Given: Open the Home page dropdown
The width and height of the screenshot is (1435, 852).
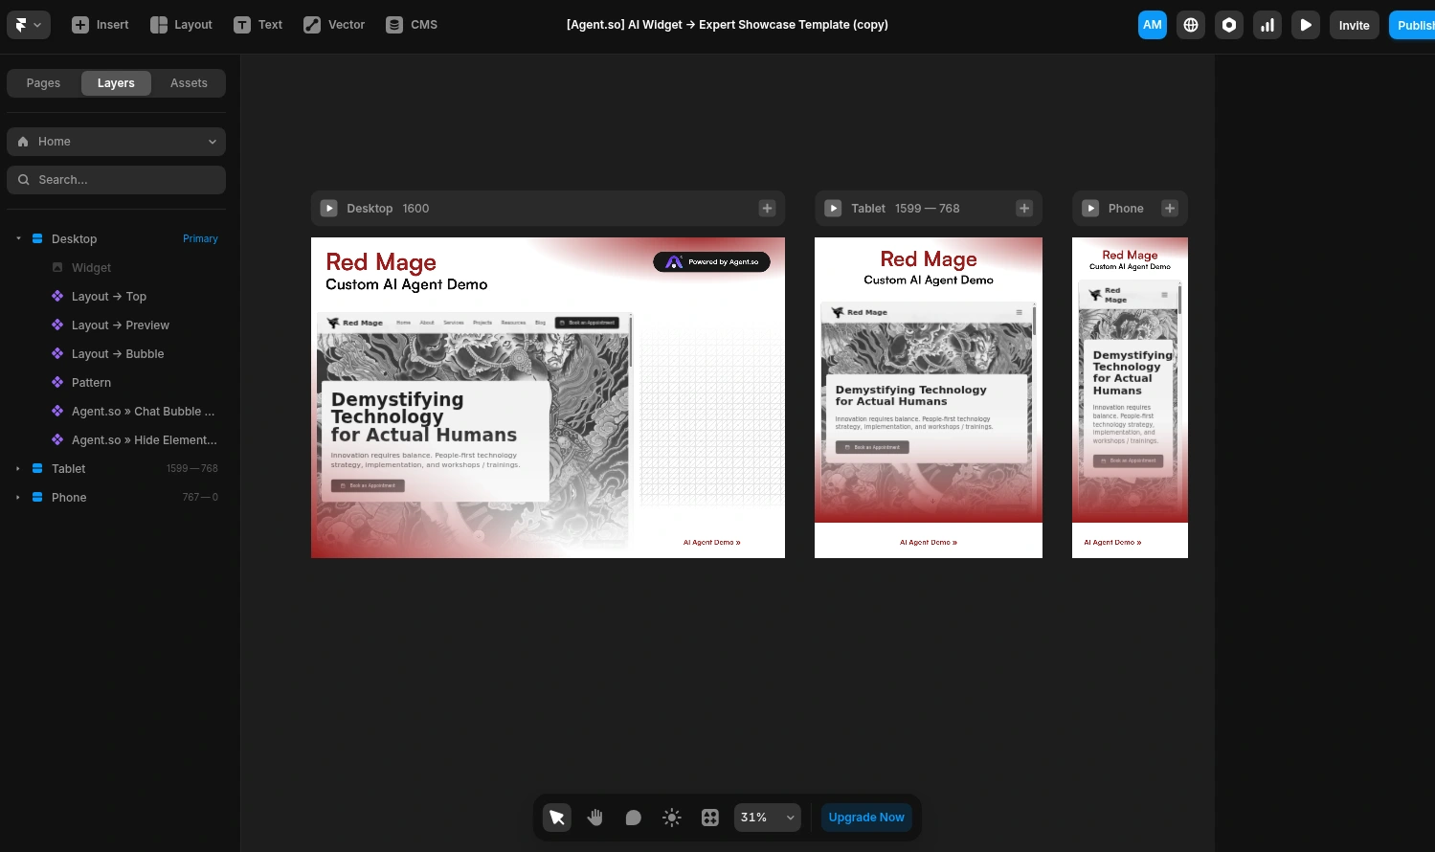Looking at the screenshot, I should 116,142.
